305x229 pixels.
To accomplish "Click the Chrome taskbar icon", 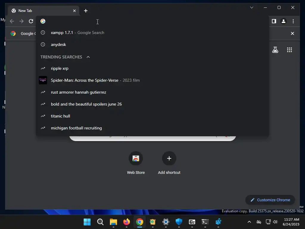I will [x=139, y=222].
